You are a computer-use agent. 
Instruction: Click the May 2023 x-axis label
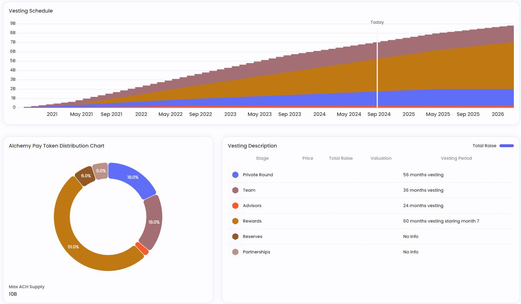point(260,114)
